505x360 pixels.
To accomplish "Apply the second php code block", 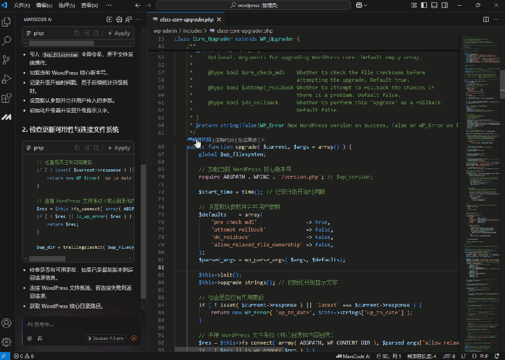I will click(x=119, y=148).
